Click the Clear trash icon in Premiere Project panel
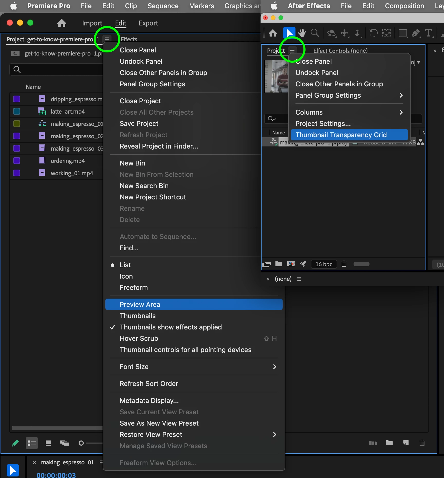The width and height of the screenshot is (444, 478). [422, 443]
